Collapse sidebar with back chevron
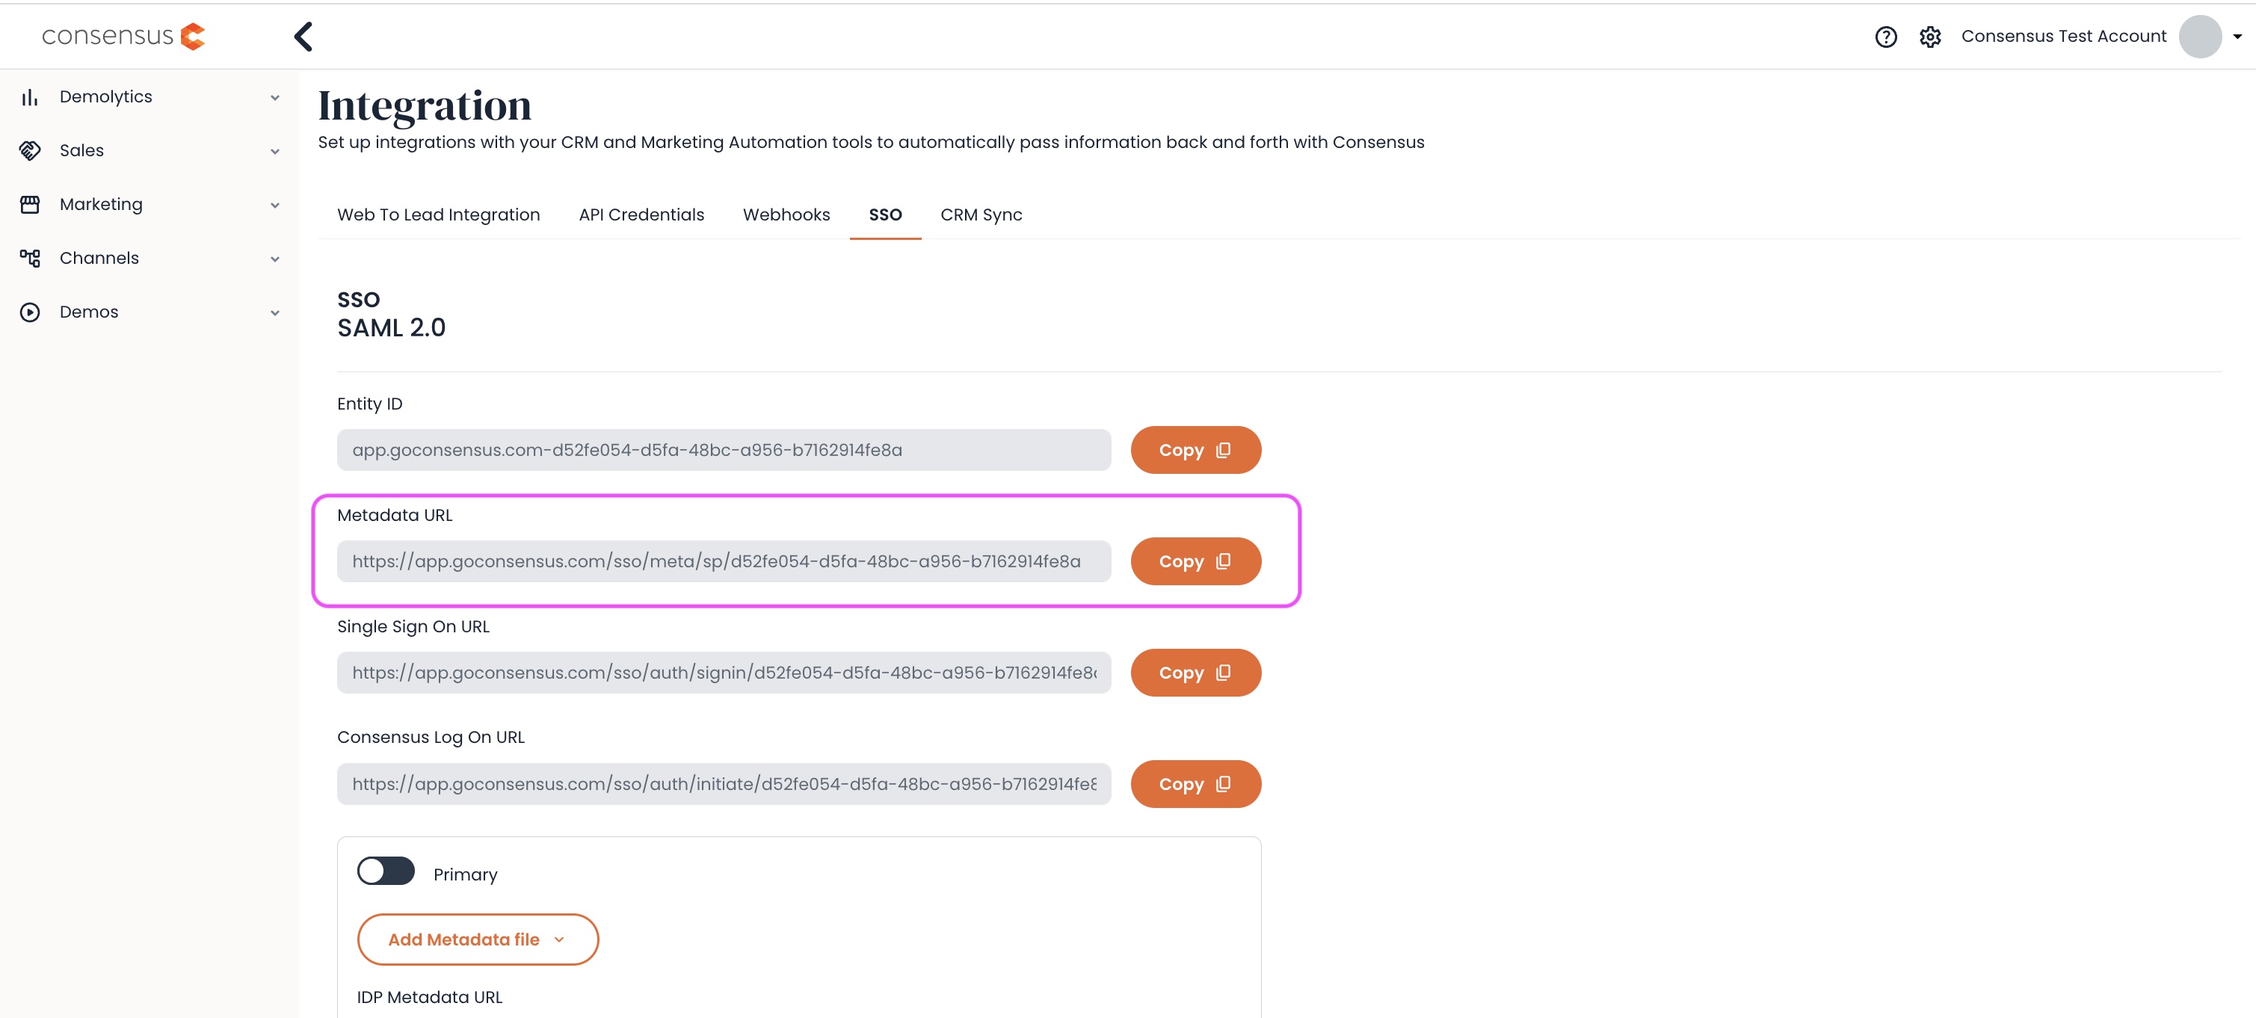This screenshot has height=1018, width=2256. click(x=303, y=36)
